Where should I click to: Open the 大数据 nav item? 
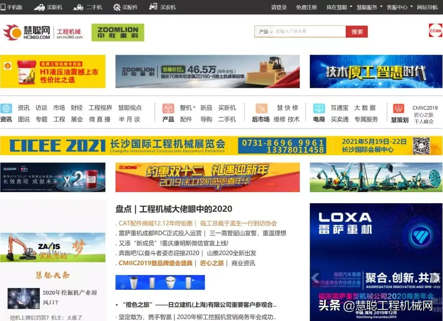365,108
